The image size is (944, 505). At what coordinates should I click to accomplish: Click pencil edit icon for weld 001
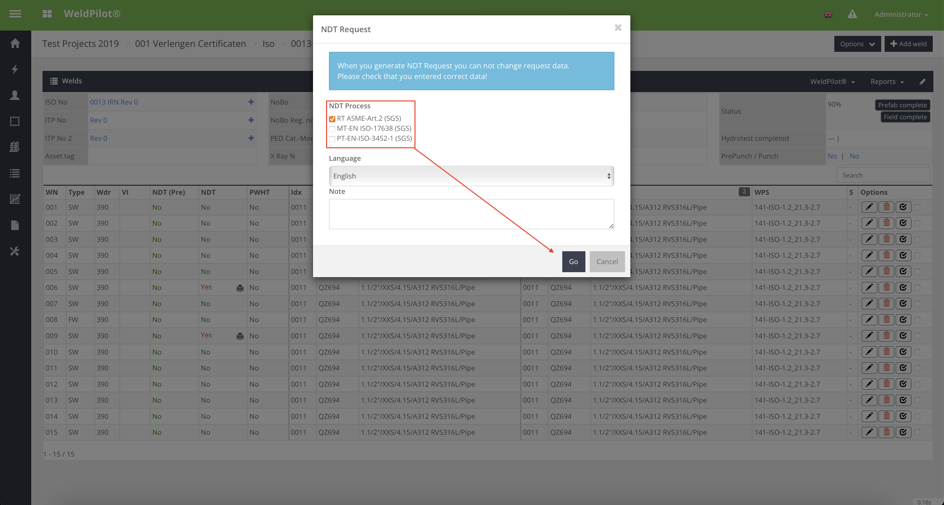[x=869, y=207]
